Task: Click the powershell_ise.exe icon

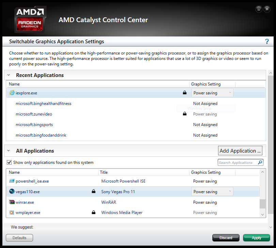Action: [x=12, y=181]
